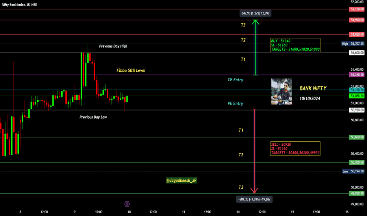Select the Fibbo 50% Level label
The height and width of the screenshot is (216, 367).
click(131, 71)
